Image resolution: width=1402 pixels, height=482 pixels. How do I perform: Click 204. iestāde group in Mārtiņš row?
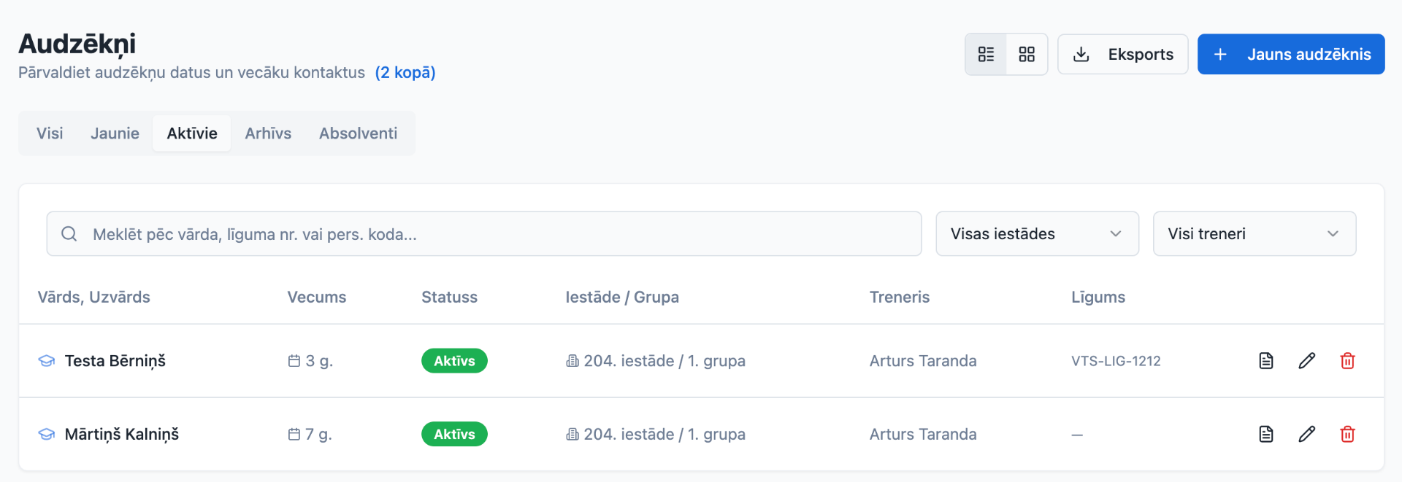pyautogui.click(x=664, y=435)
